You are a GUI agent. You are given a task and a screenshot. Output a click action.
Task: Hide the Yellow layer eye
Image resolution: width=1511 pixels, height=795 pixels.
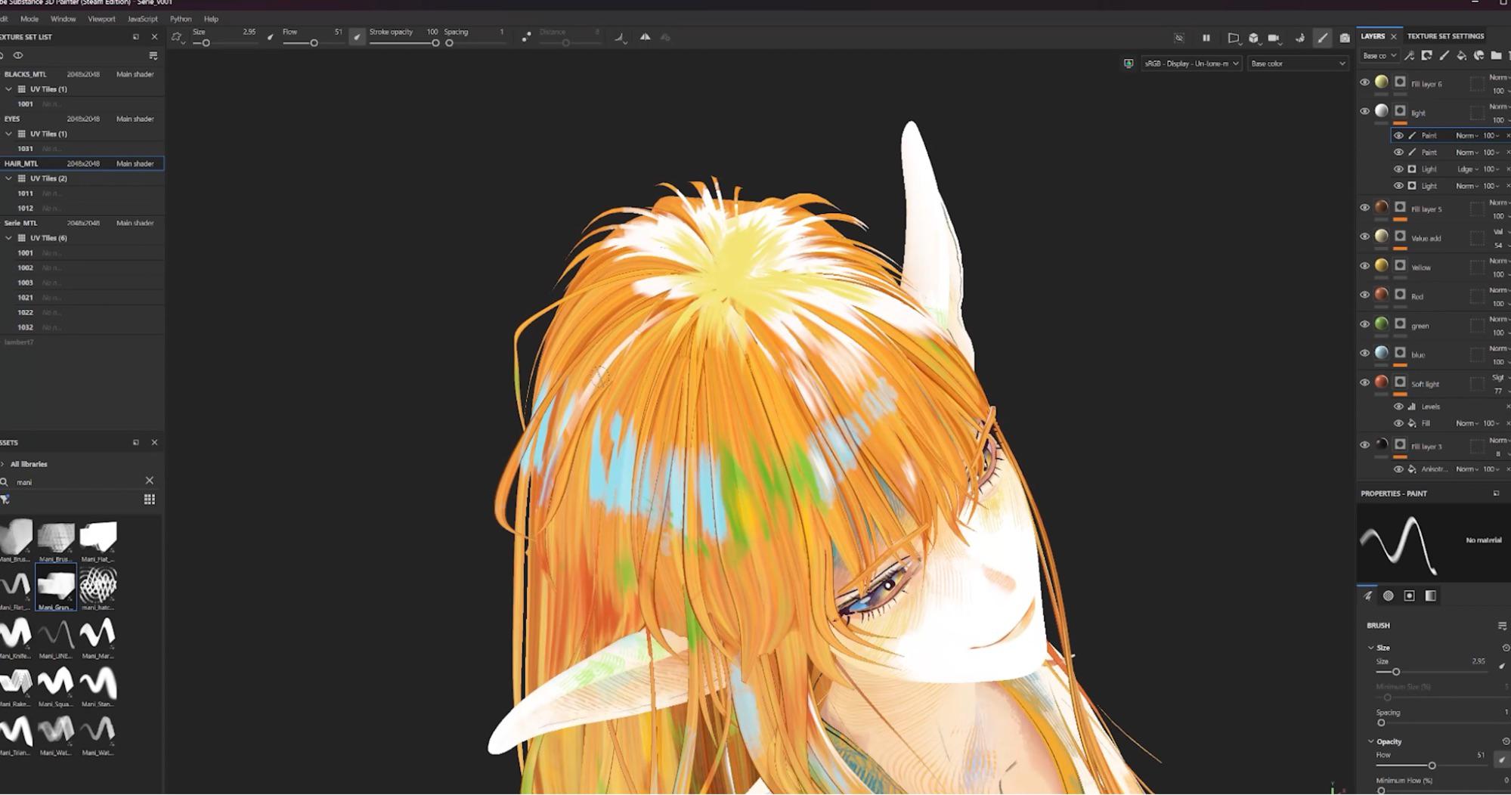click(1365, 266)
